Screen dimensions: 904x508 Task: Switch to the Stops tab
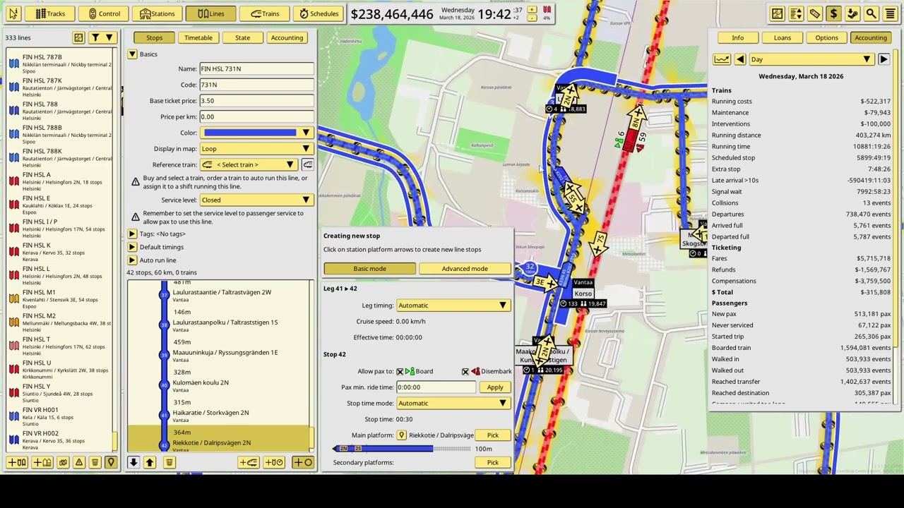tap(154, 37)
